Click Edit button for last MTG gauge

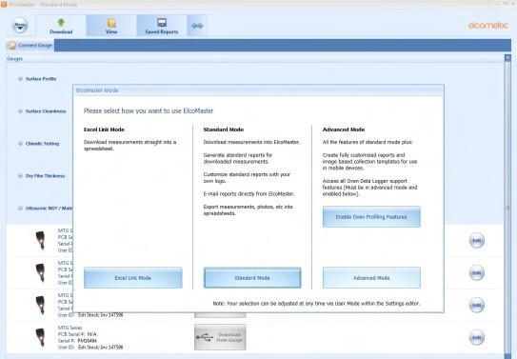(x=477, y=337)
